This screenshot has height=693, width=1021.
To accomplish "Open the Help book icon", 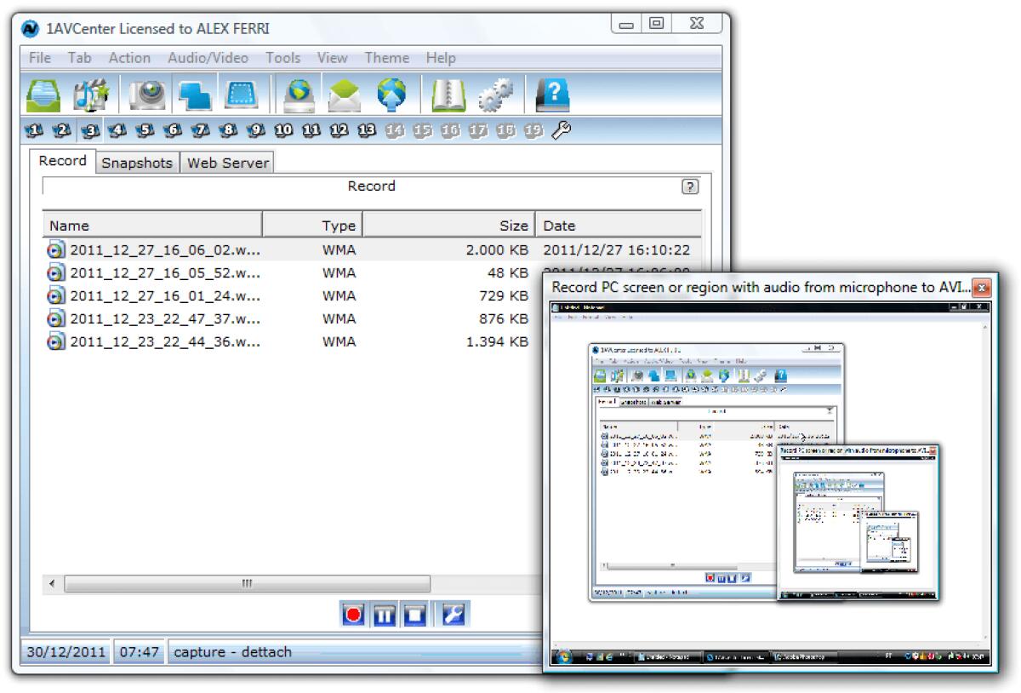I will (x=554, y=94).
